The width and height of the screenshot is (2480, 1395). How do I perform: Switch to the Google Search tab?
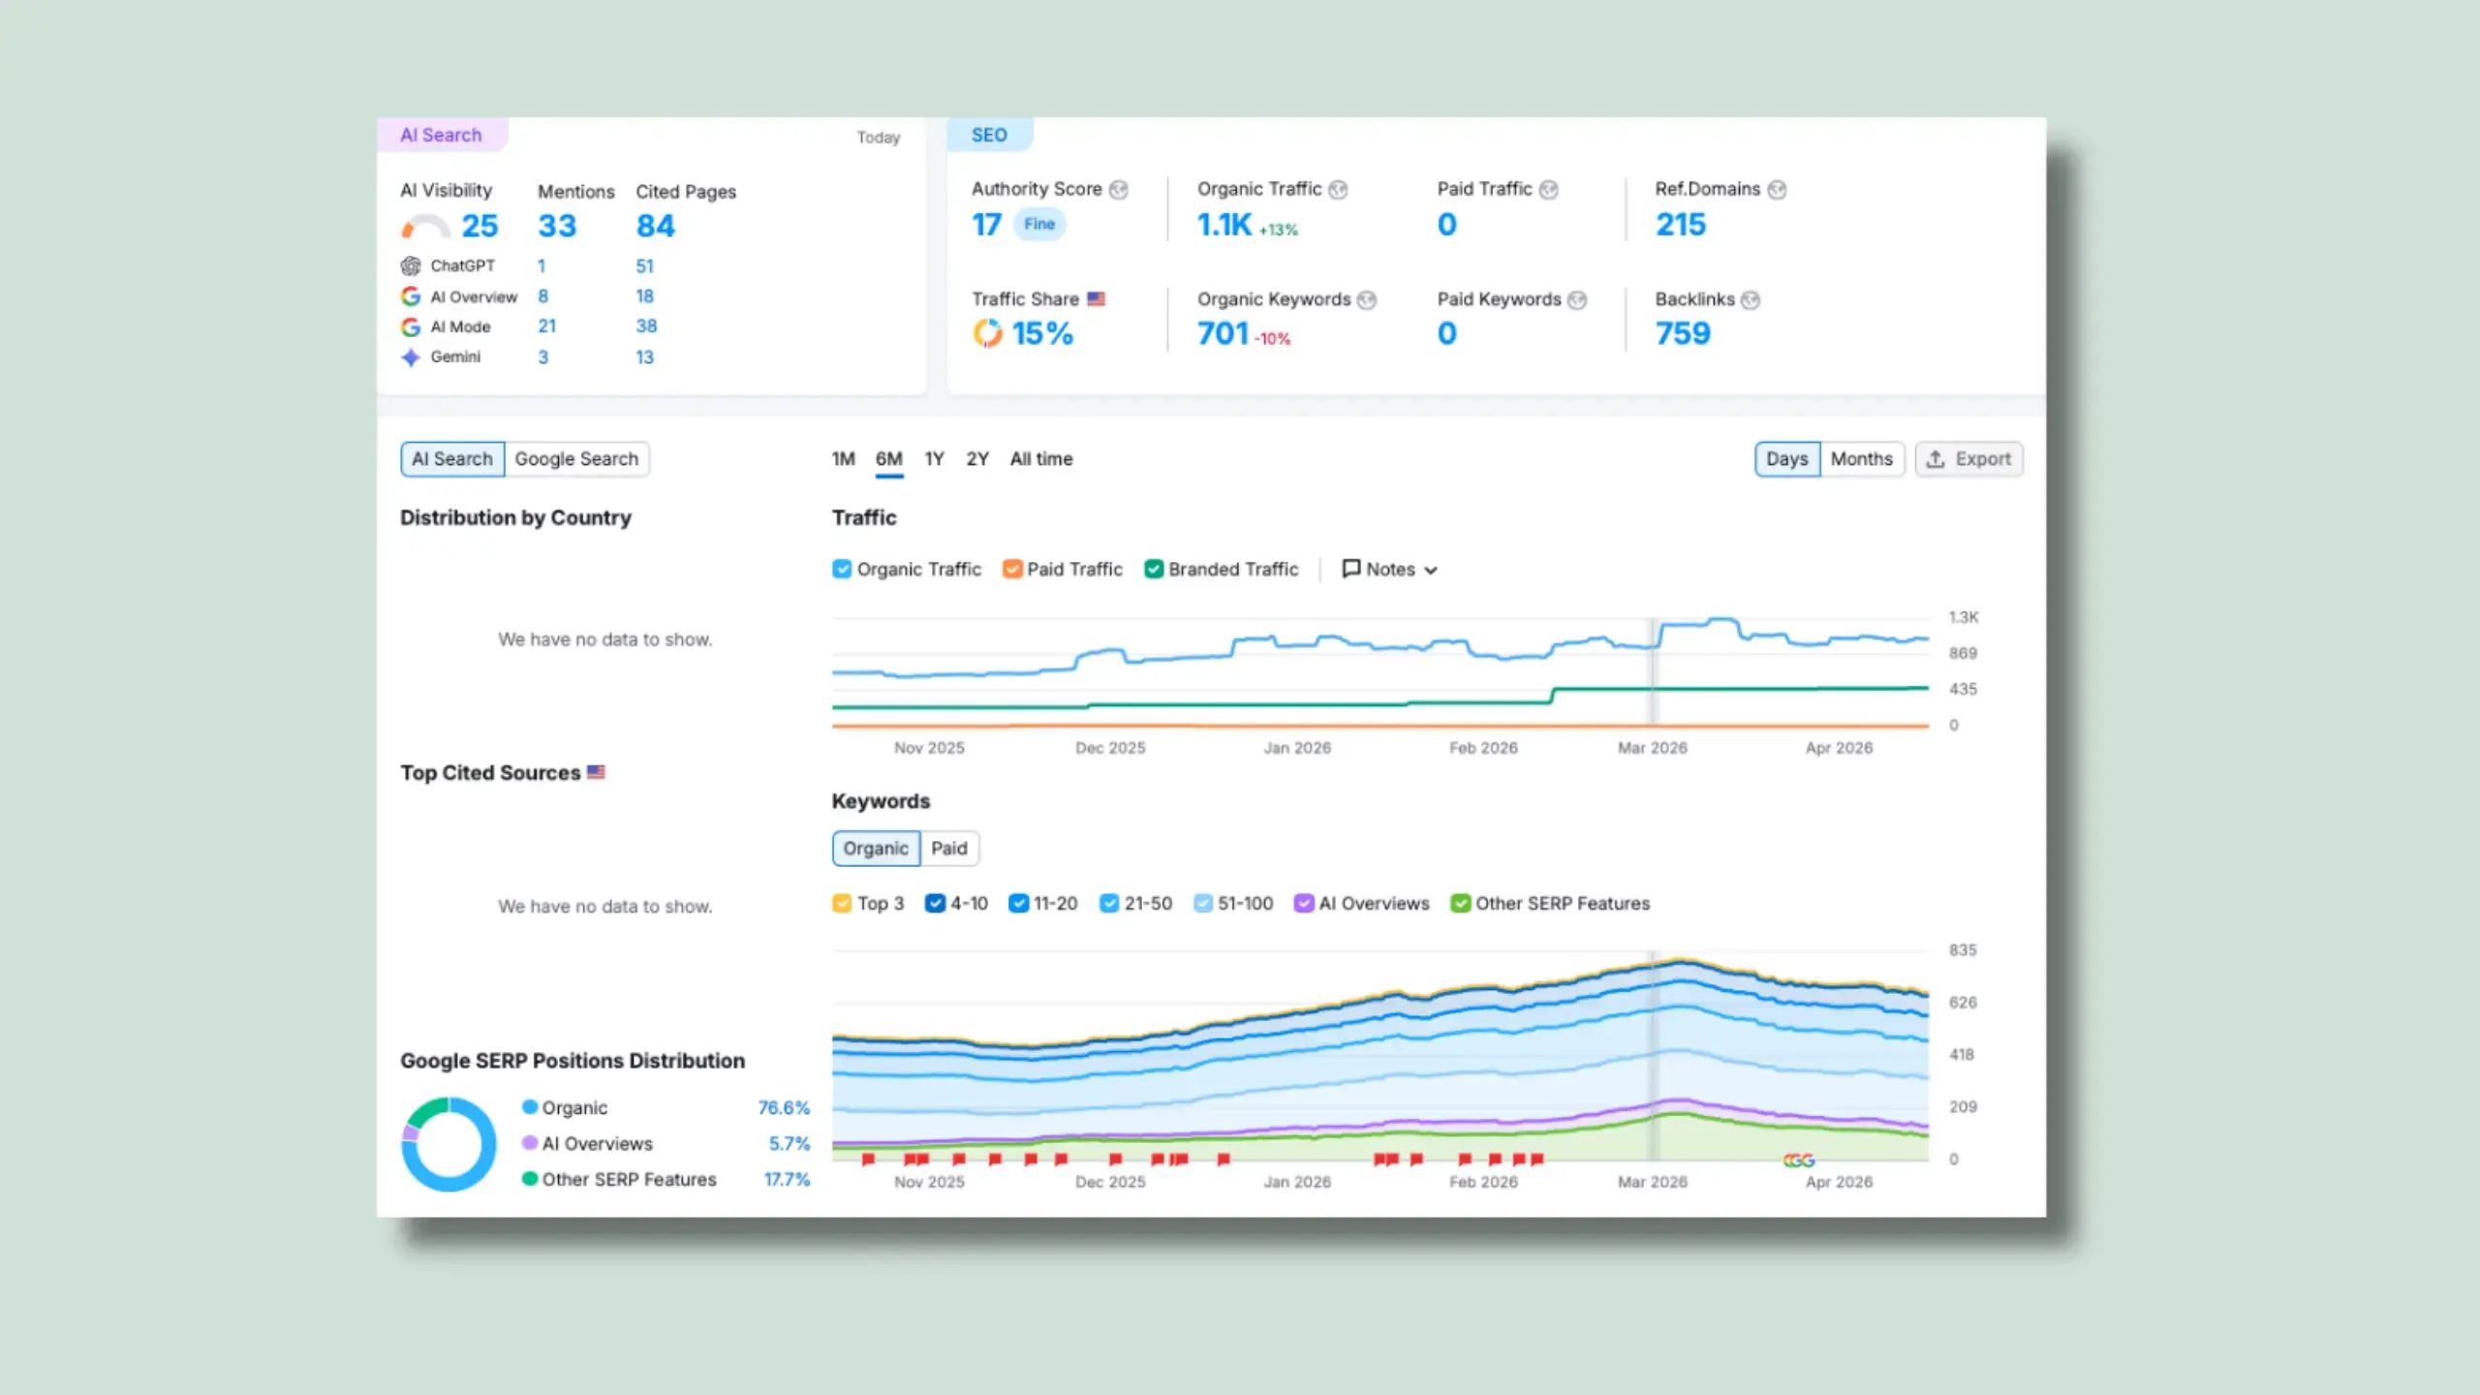click(576, 459)
